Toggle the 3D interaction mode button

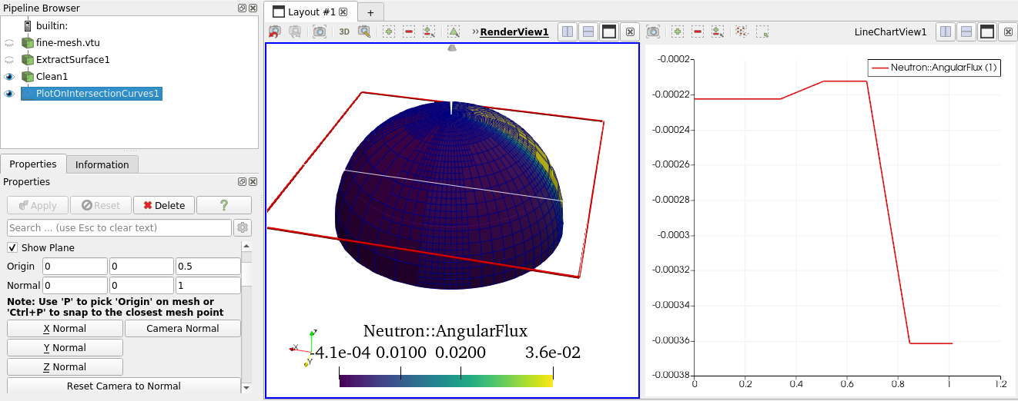344,31
